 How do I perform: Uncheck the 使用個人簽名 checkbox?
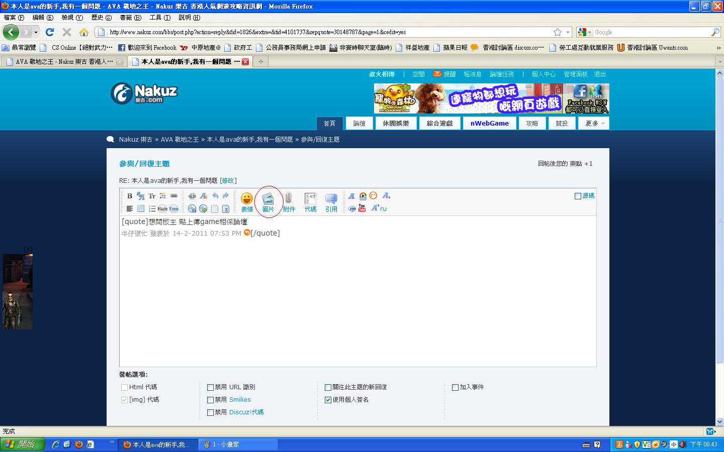point(328,400)
